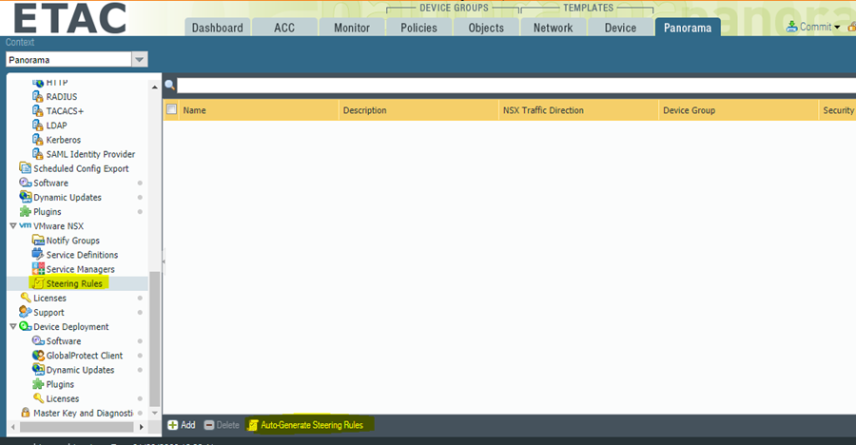Open the Device tab
The width and height of the screenshot is (856, 445).
point(620,28)
